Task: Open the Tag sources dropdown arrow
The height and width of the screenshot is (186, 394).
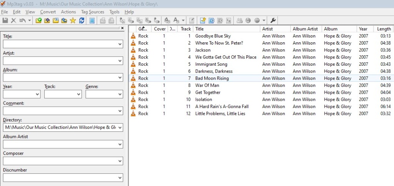Action: [x=264, y=21]
